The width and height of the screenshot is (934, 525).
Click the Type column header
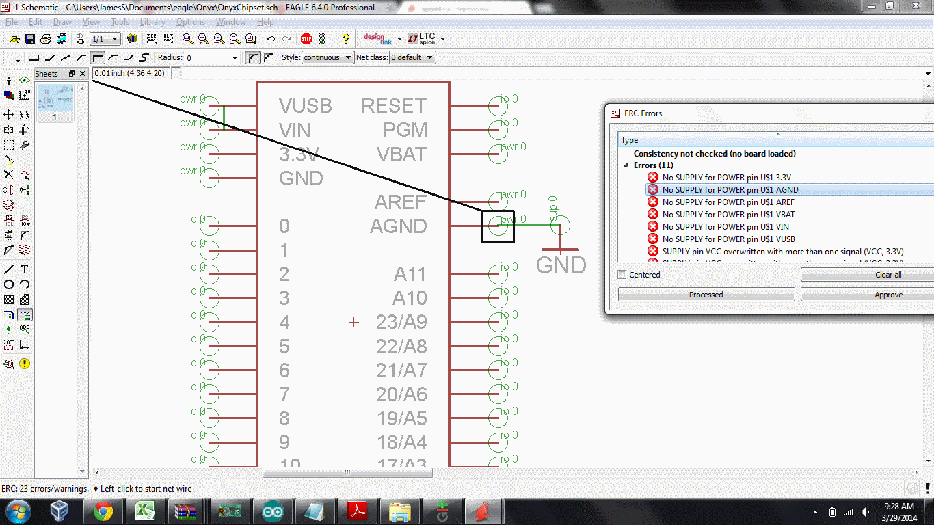(x=776, y=140)
